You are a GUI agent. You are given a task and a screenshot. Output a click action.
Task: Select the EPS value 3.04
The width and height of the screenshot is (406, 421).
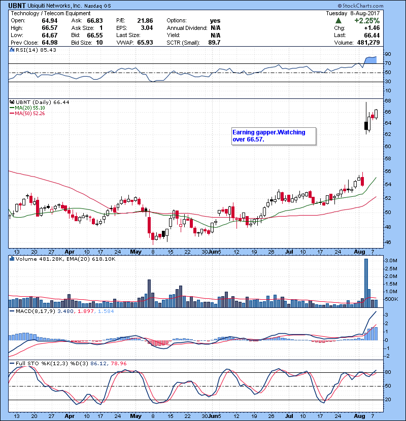coord(147,28)
